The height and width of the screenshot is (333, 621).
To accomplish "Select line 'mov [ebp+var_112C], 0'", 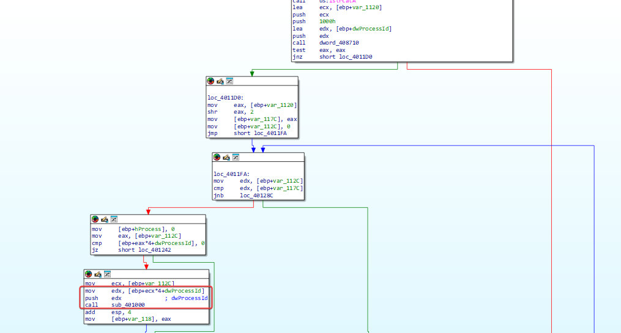I will (249, 126).
